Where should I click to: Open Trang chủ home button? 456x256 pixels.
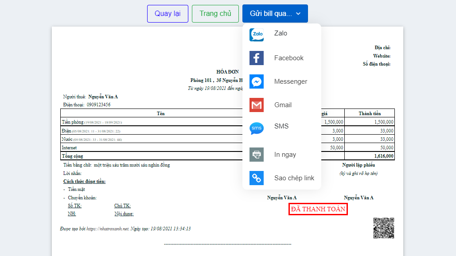pyautogui.click(x=215, y=14)
